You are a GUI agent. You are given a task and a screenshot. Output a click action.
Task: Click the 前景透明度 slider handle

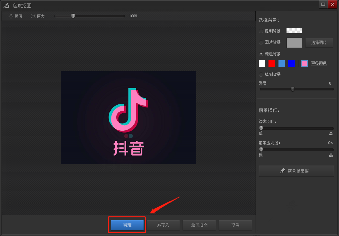[x=261, y=149]
